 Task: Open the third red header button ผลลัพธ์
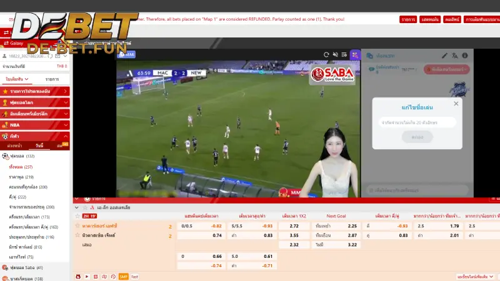point(452,19)
